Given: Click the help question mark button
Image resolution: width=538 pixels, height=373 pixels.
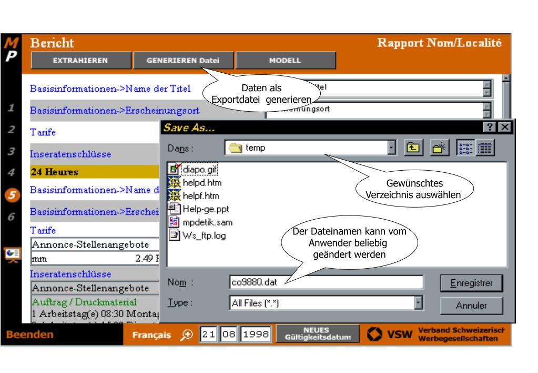Looking at the screenshot, I should [x=490, y=127].
